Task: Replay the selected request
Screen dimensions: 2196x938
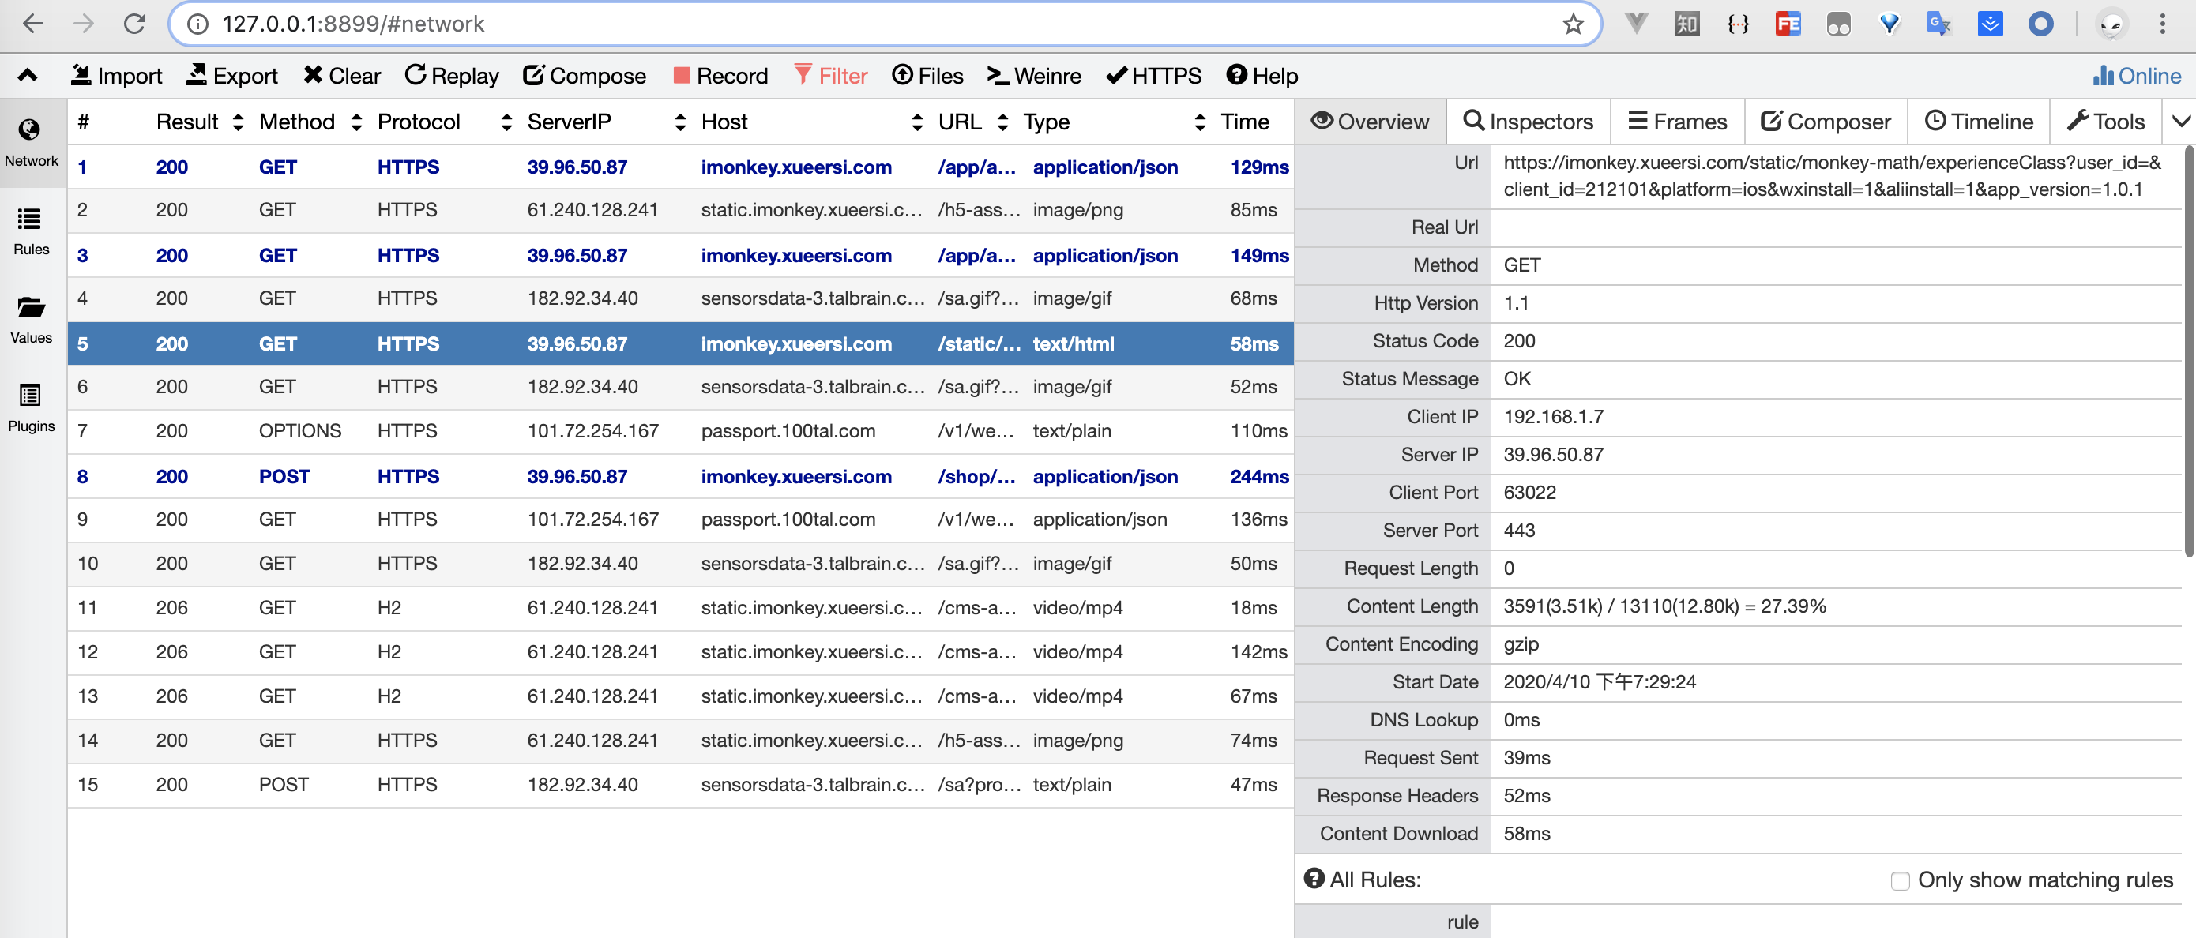Action: [452, 76]
